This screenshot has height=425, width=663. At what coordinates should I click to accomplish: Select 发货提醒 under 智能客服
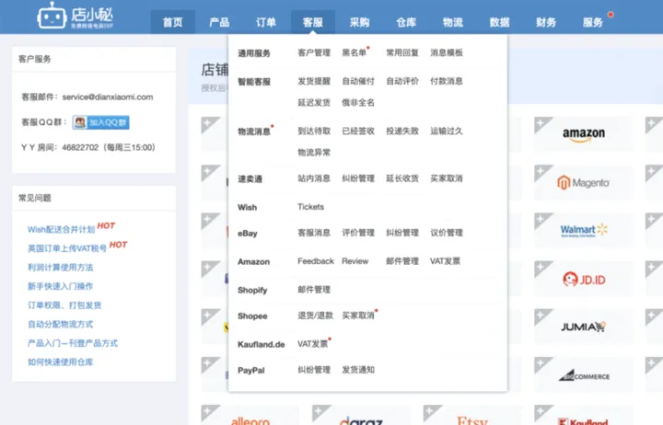(314, 81)
